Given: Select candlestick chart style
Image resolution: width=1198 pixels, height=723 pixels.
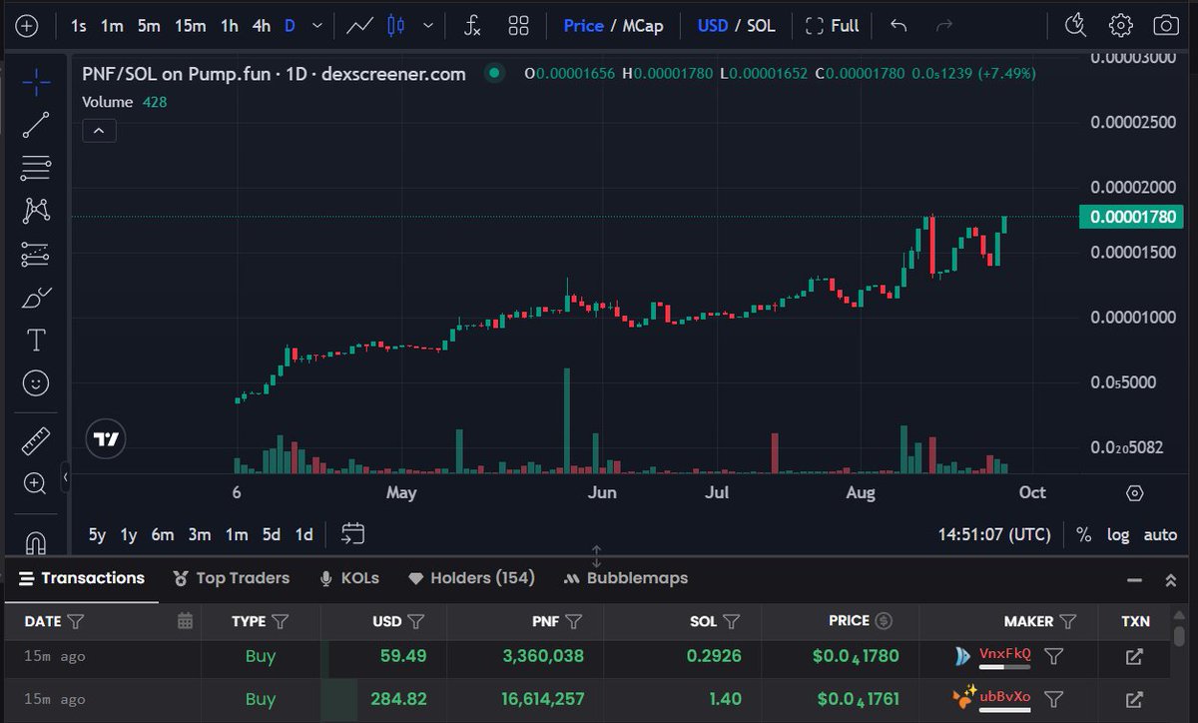Looking at the screenshot, I should click(x=397, y=26).
